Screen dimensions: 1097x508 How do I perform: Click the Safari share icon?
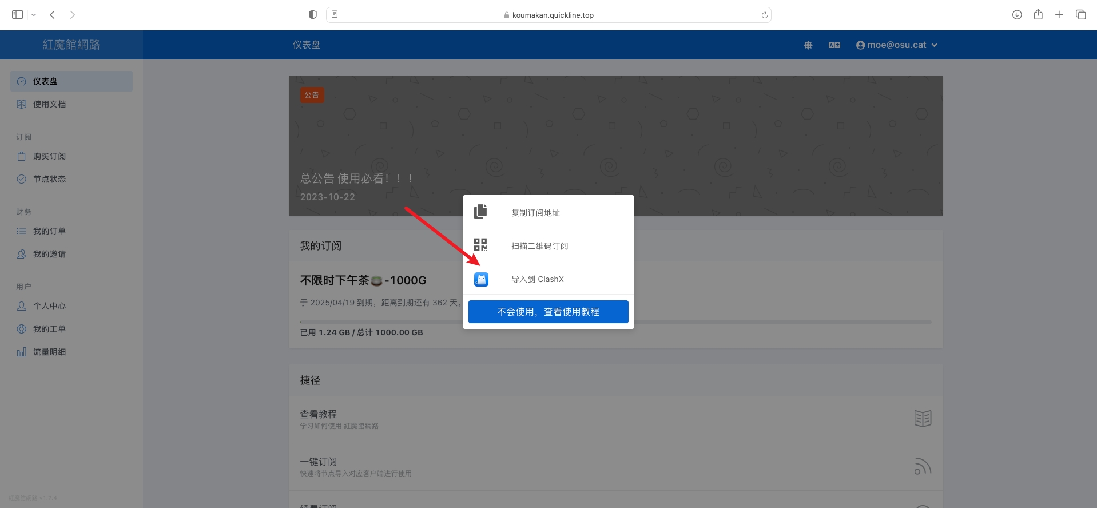[1038, 15]
